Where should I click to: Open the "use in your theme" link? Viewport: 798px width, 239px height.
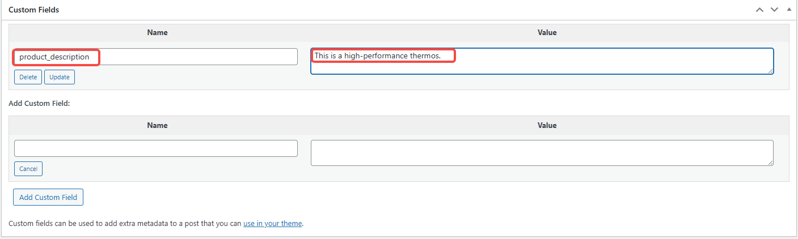tap(272, 224)
